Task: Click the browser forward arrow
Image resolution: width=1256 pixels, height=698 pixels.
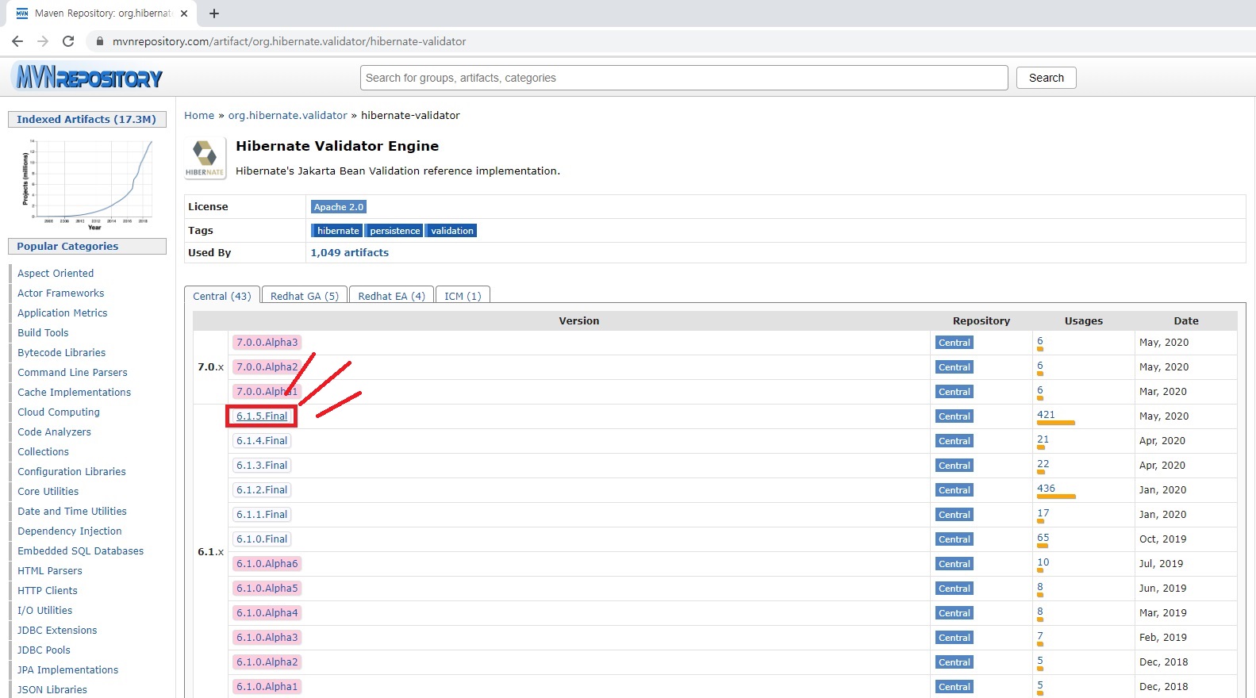Action: tap(43, 41)
